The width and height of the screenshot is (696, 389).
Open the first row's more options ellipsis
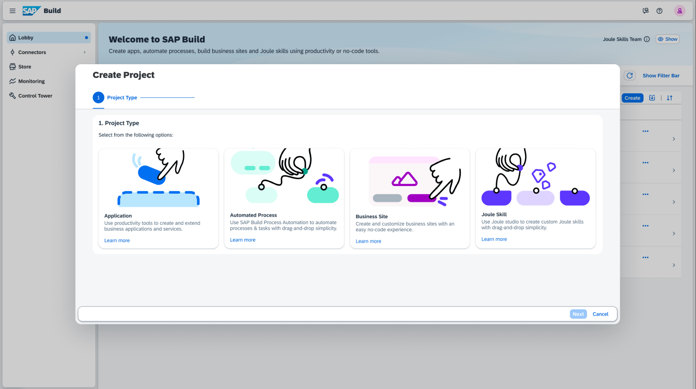[x=645, y=131]
